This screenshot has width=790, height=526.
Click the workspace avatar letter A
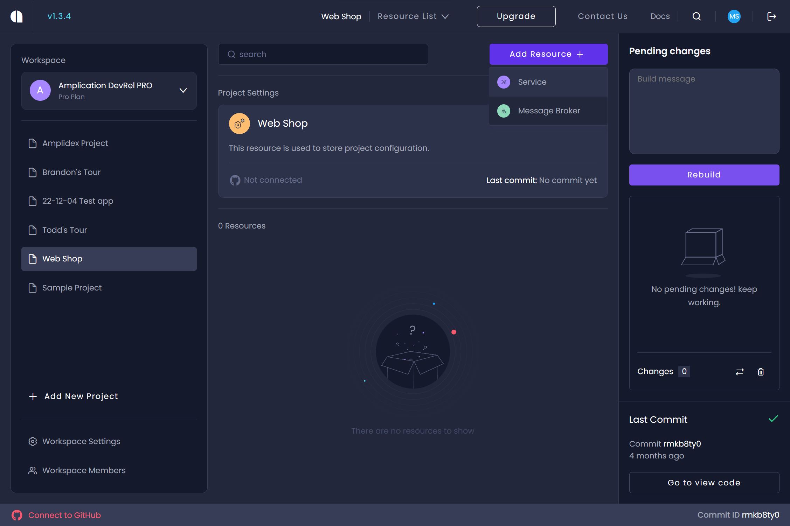pos(40,90)
